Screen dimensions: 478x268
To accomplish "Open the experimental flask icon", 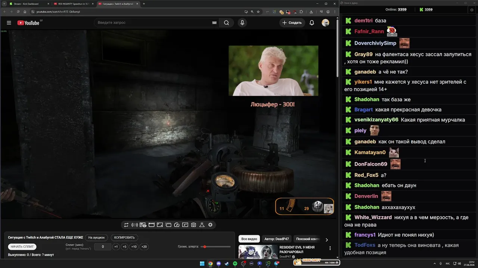I will pyautogui.click(x=202, y=225).
